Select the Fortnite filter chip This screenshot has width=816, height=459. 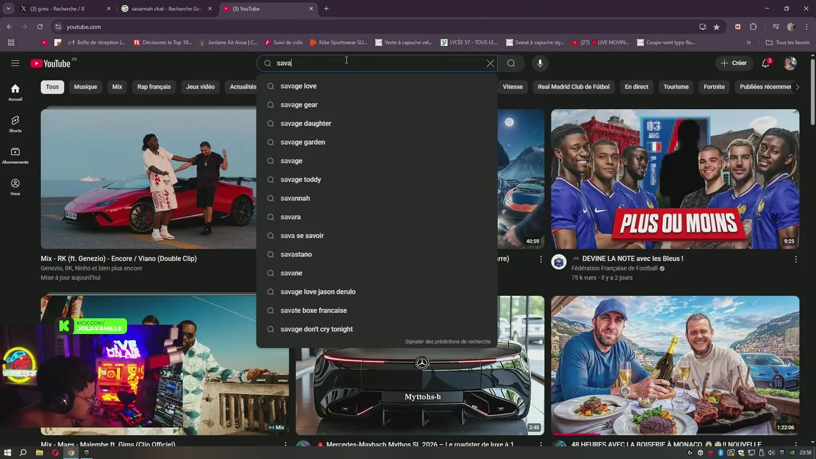[714, 87]
